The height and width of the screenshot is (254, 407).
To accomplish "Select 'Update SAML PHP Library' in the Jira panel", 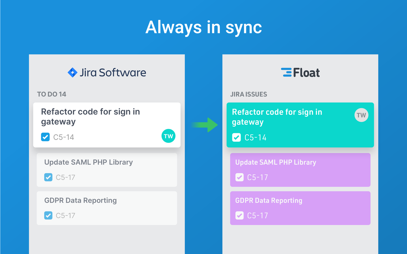I will (x=88, y=162).
